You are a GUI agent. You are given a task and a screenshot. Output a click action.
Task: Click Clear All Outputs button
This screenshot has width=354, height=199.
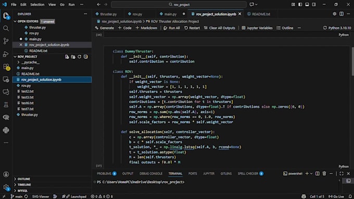[x=220, y=28]
